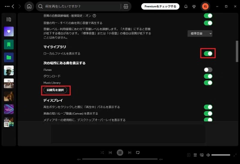The image size is (240, 164).
Task: Open the green bookmark episodes tile
Action: point(9,44)
